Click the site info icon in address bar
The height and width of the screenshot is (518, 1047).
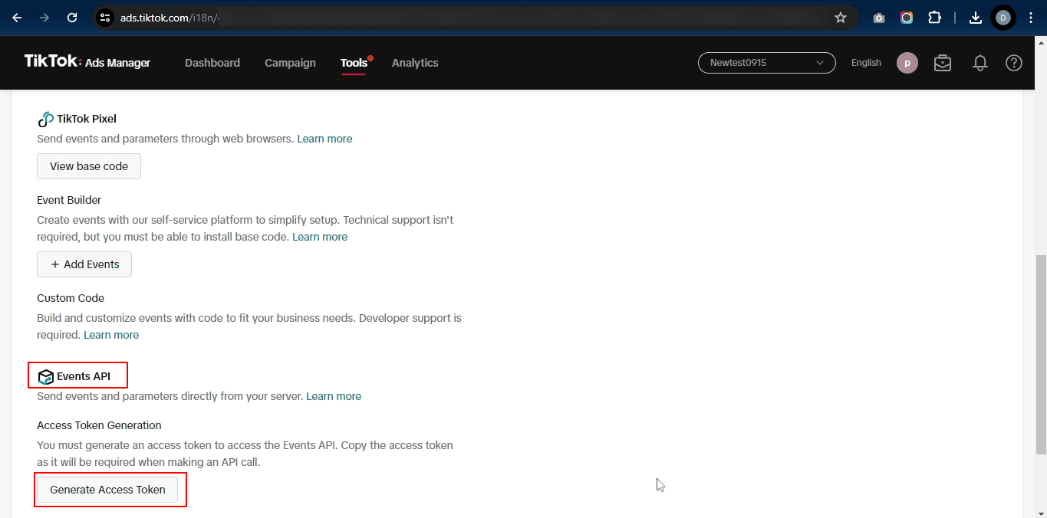pos(105,18)
